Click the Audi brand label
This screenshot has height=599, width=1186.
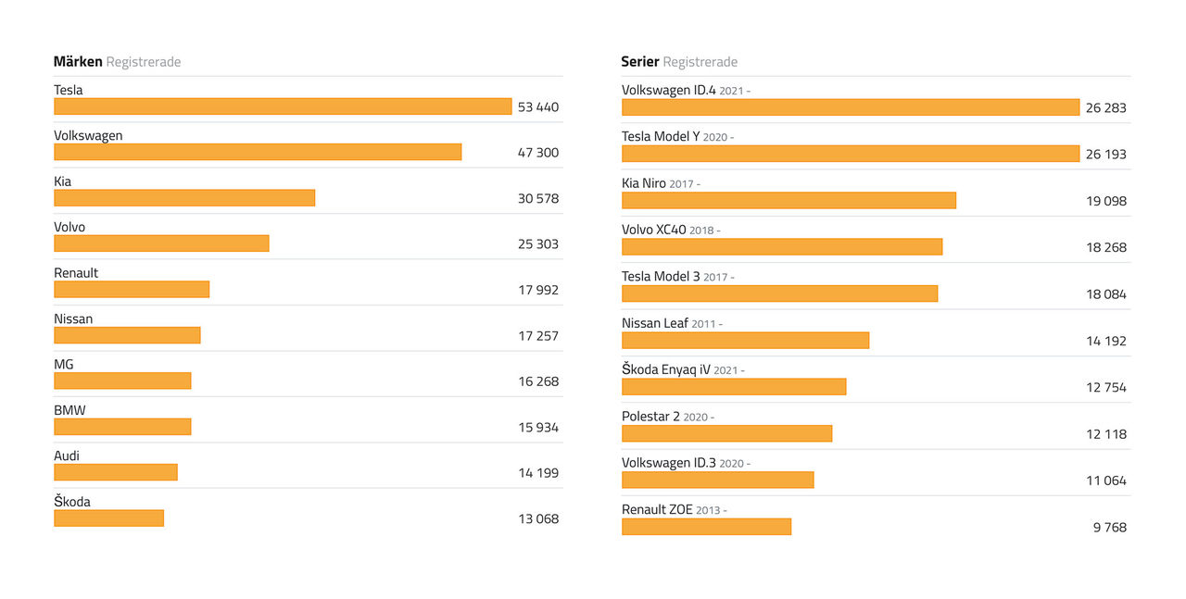pos(67,455)
